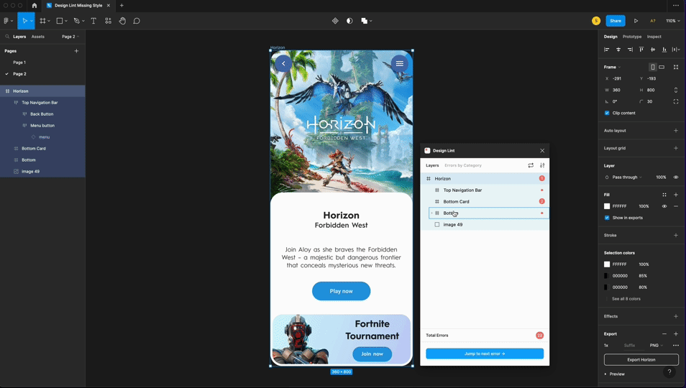The width and height of the screenshot is (686, 388).
Task: Click the Fill styles icon
Action: click(664, 195)
